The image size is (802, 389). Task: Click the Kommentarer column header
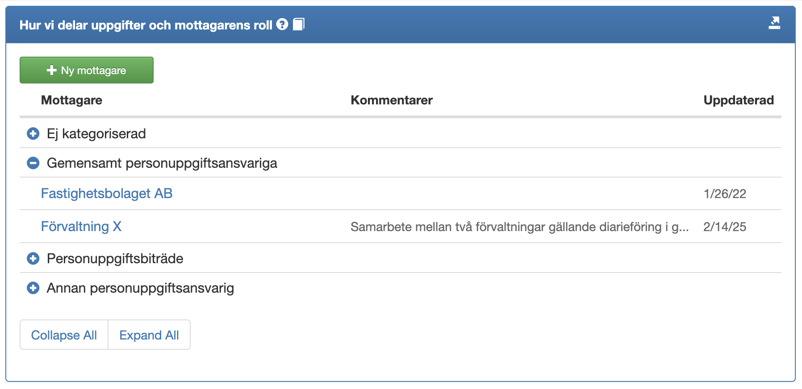392,100
